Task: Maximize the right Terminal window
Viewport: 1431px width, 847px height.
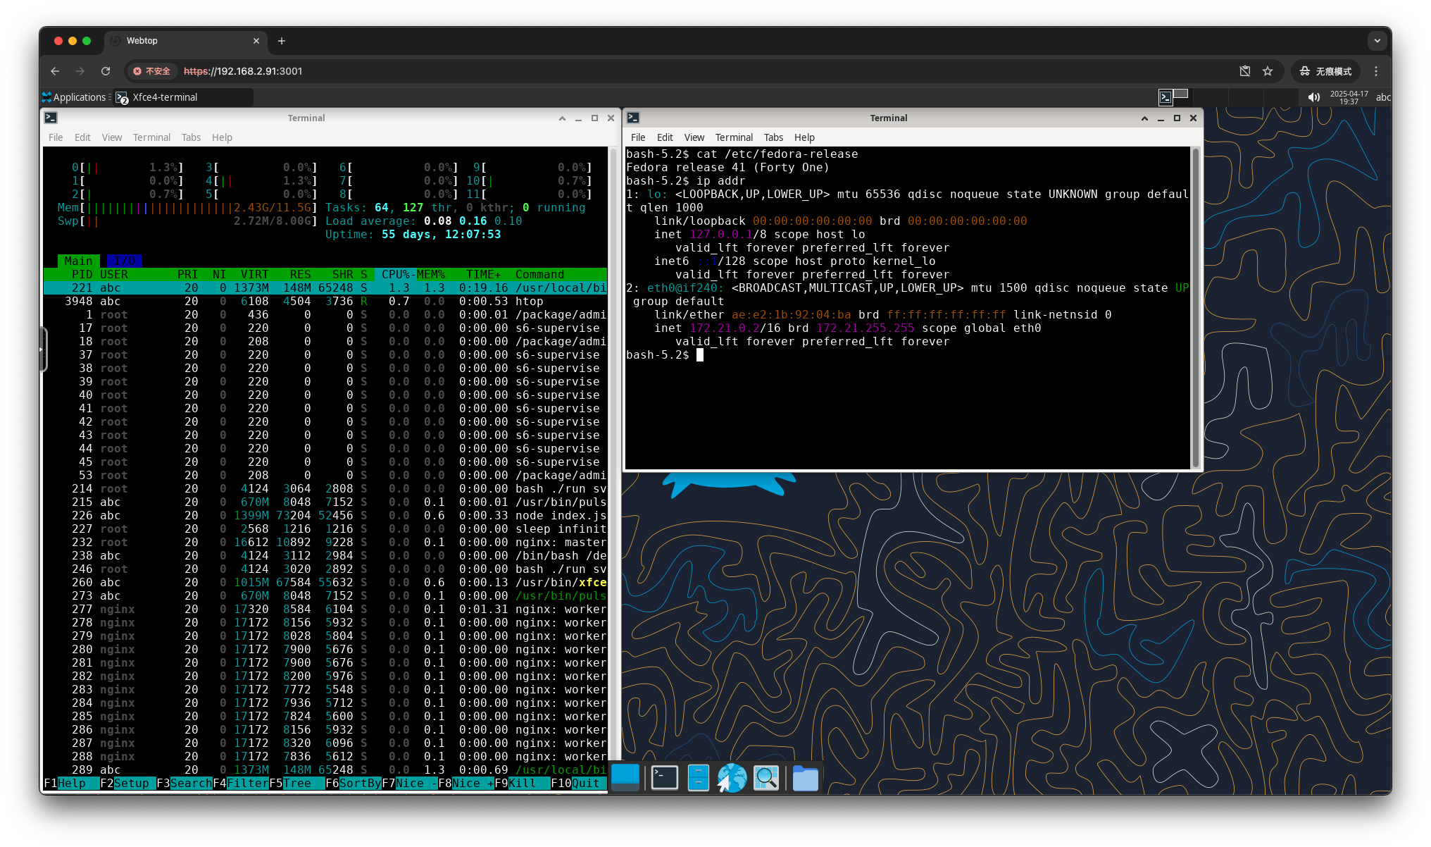Action: tap(1177, 118)
